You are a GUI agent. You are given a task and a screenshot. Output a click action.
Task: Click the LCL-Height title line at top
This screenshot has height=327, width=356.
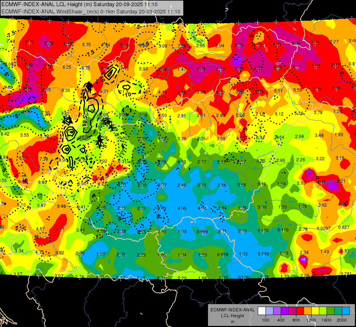[79, 4]
